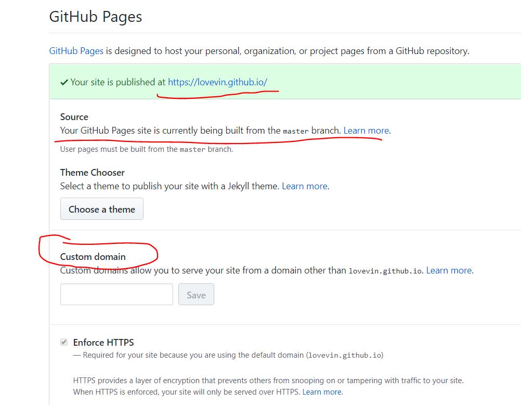This screenshot has height=405, width=521.
Task: Toggle the Enforce HTTPS checkbox
Action: (64, 342)
